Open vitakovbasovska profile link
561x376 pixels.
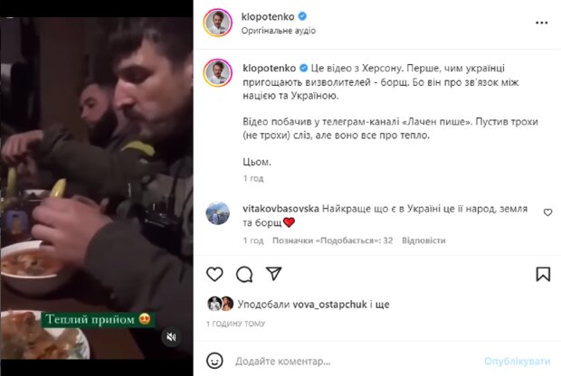(x=280, y=209)
